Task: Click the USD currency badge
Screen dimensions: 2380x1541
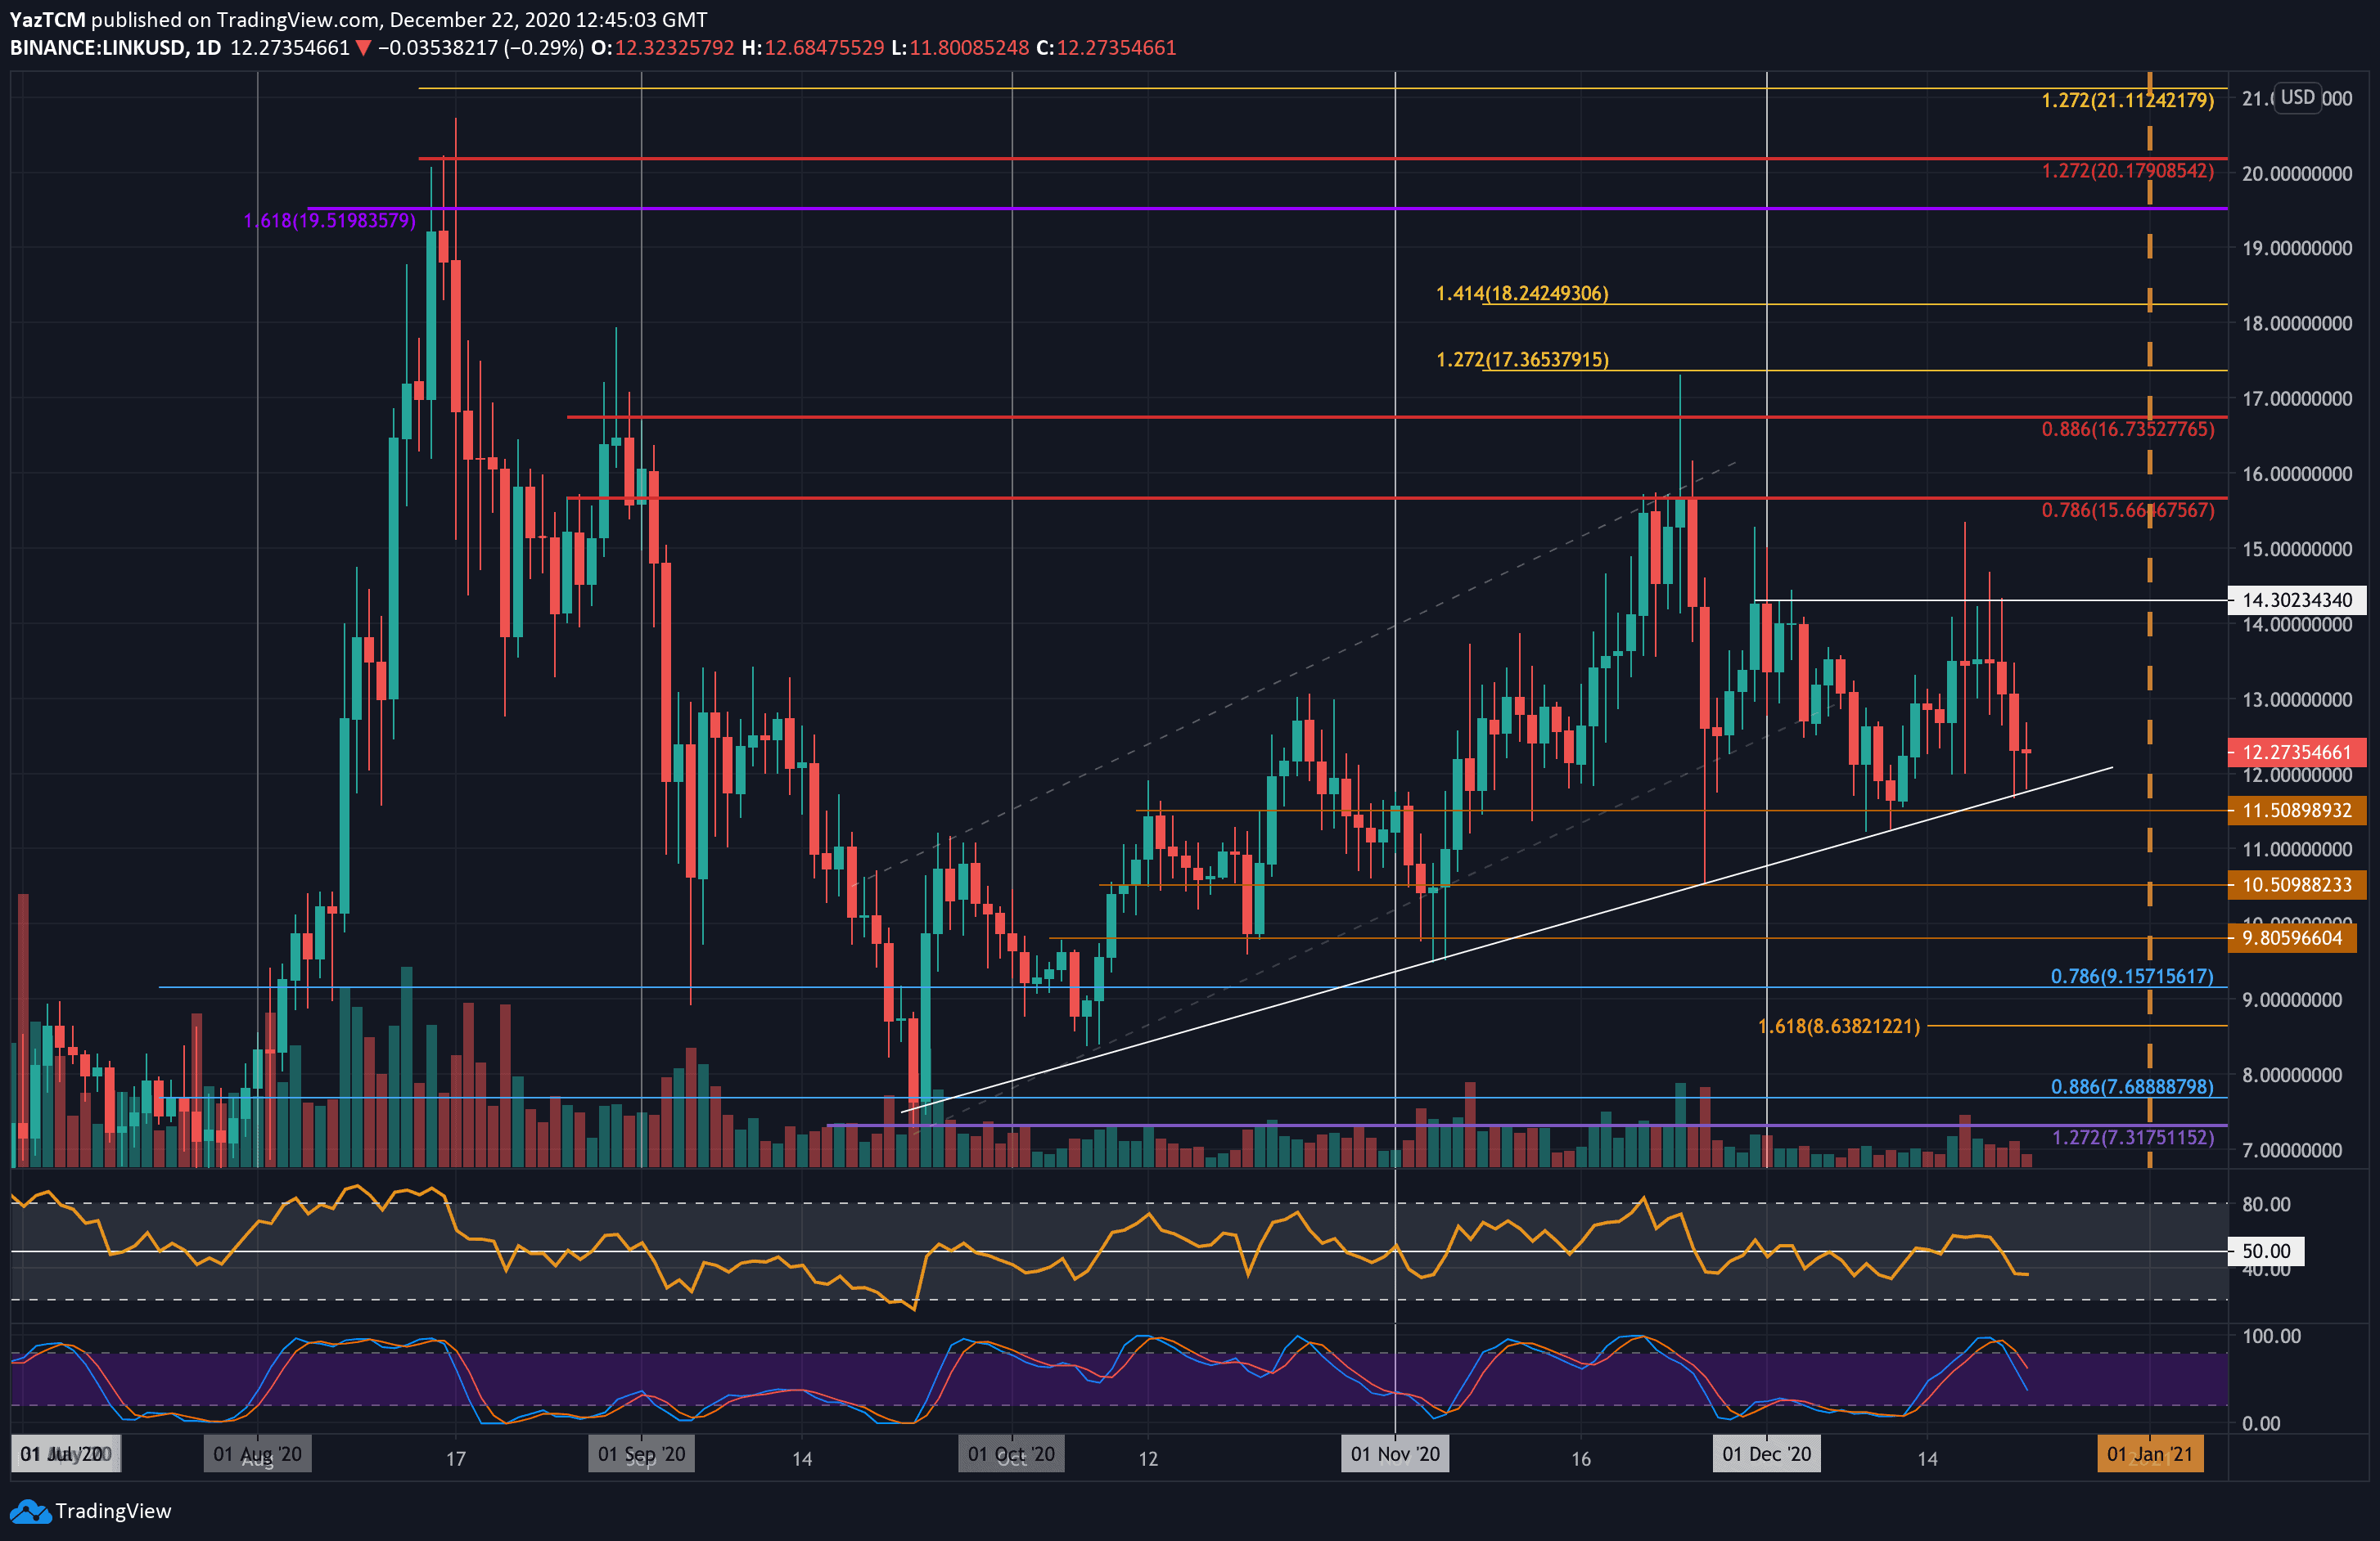Action: 2297,97
